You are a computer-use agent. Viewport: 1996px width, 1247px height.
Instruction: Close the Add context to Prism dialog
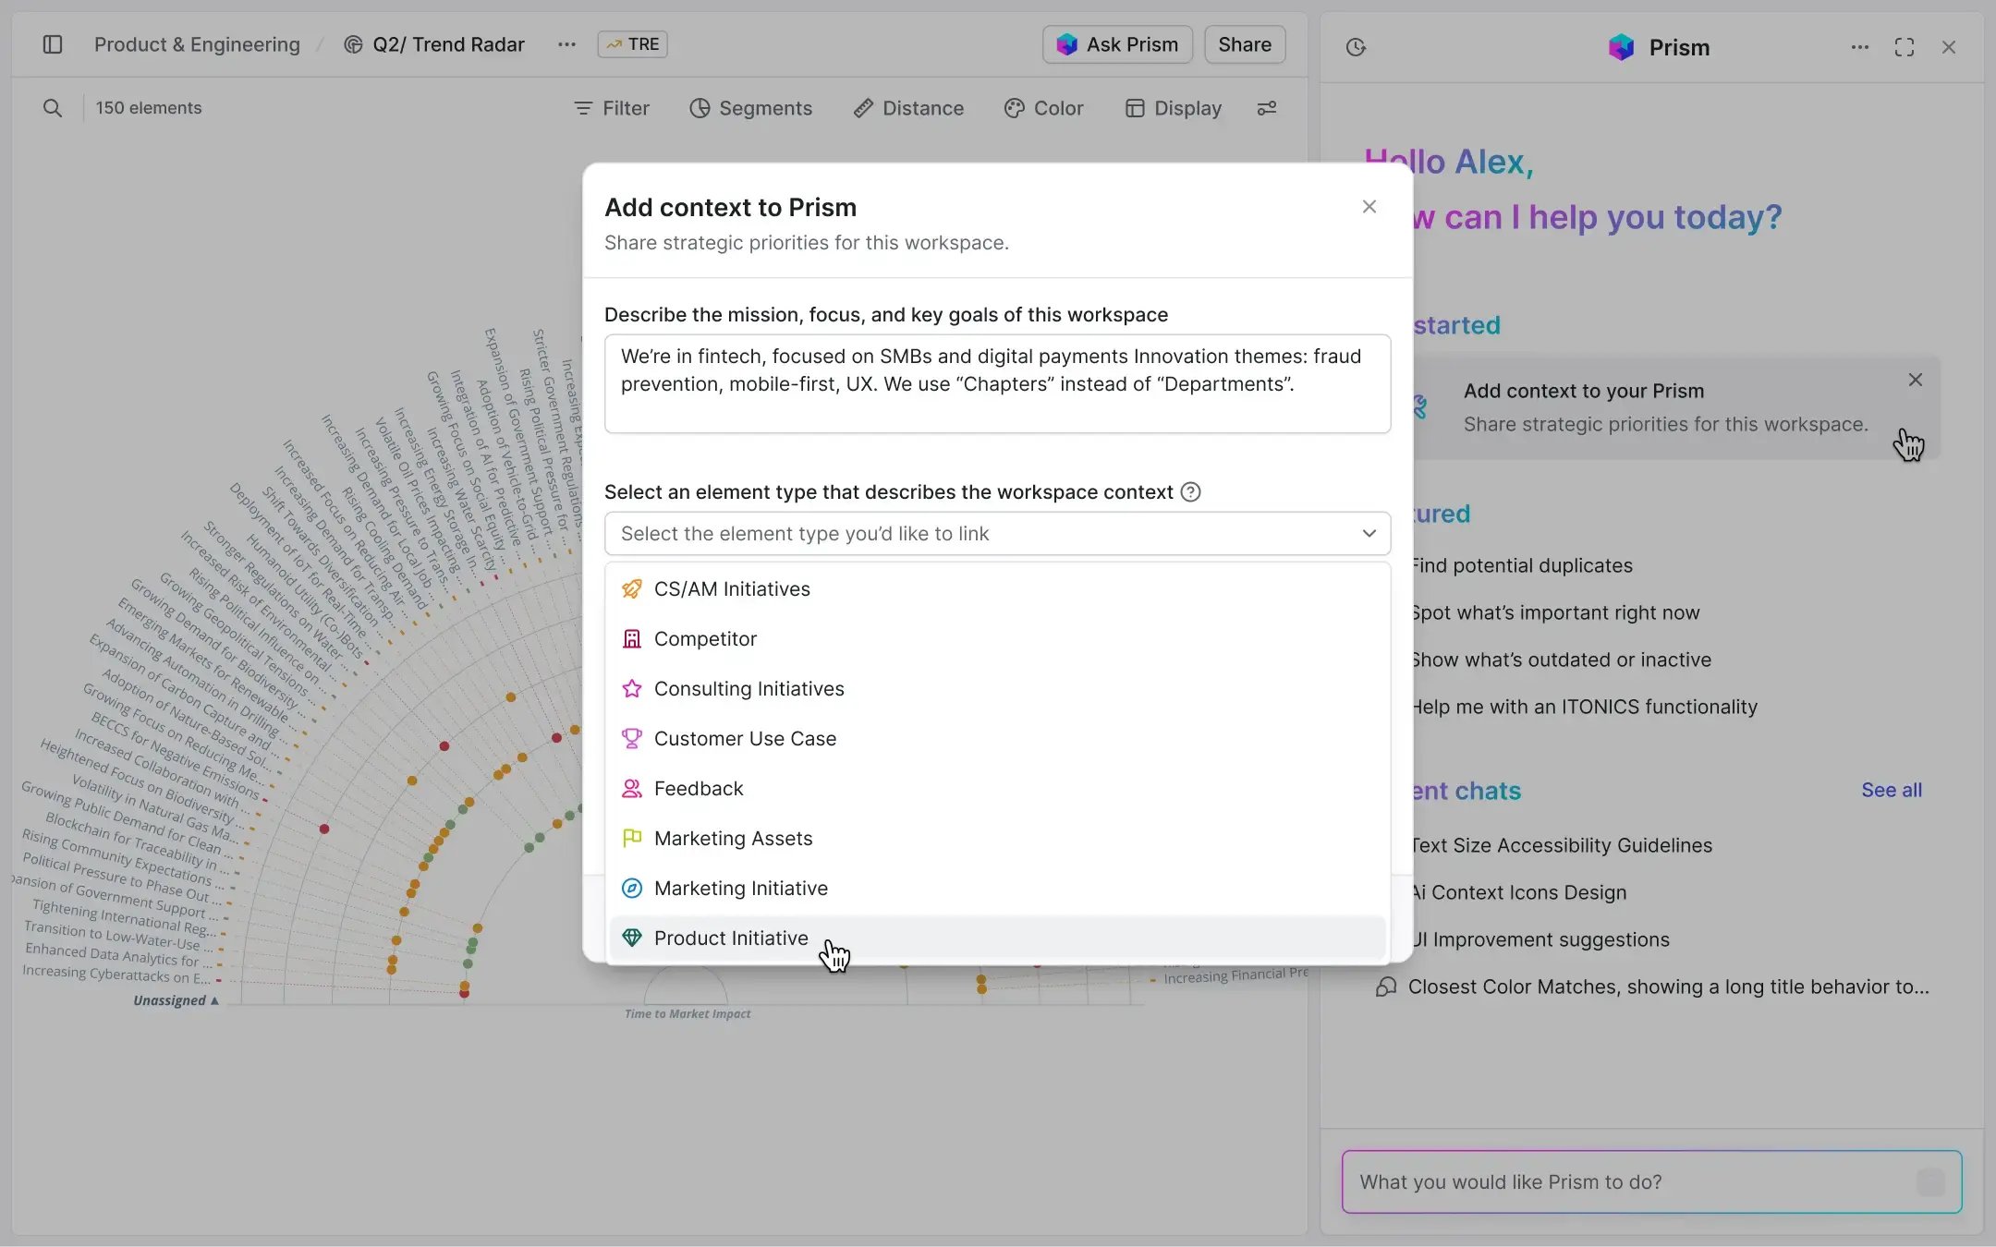point(1369,206)
